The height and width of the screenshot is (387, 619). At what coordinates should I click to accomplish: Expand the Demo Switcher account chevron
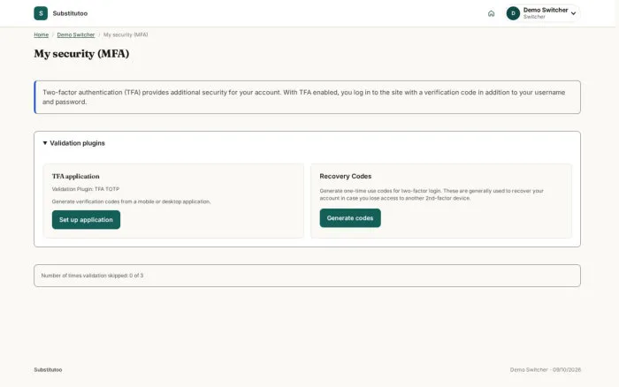pyautogui.click(x=573, y=13)
